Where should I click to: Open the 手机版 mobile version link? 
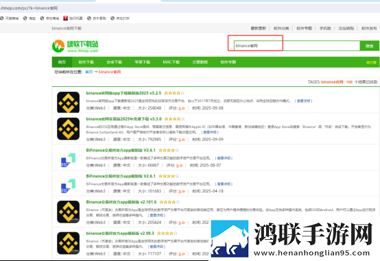click(325, 28)
